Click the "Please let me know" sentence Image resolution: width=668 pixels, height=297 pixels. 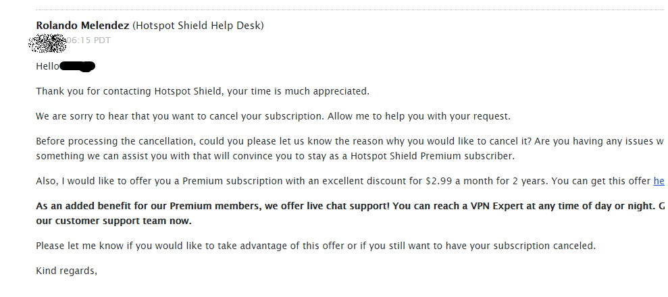tap(315, 246)
